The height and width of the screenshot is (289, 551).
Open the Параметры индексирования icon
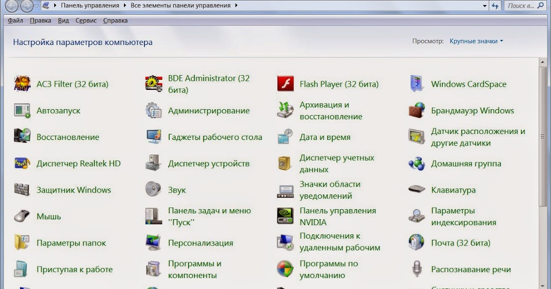pyautogui.click(x=417, y=216)
